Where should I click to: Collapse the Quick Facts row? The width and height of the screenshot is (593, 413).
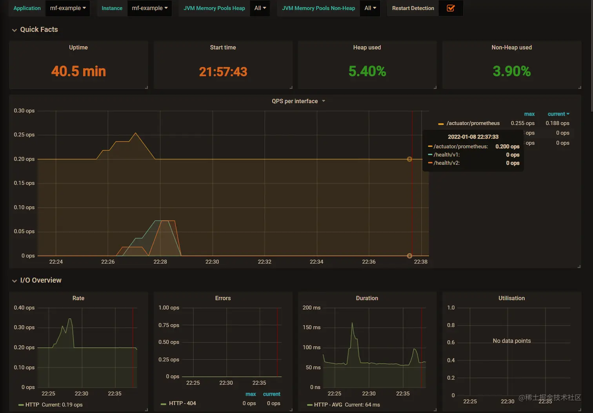click(35, 29)
